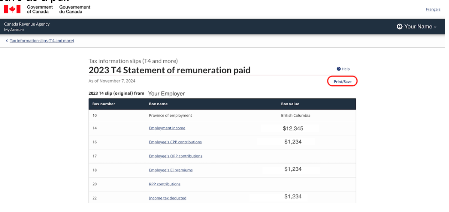
Task: Click the Box name column header
Action: (x=158, y=104)
